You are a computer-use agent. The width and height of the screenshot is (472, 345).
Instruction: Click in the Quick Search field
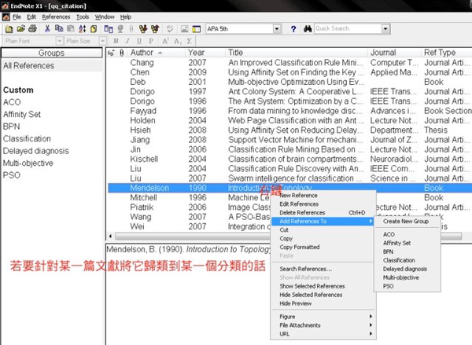(x=348, y=28)
